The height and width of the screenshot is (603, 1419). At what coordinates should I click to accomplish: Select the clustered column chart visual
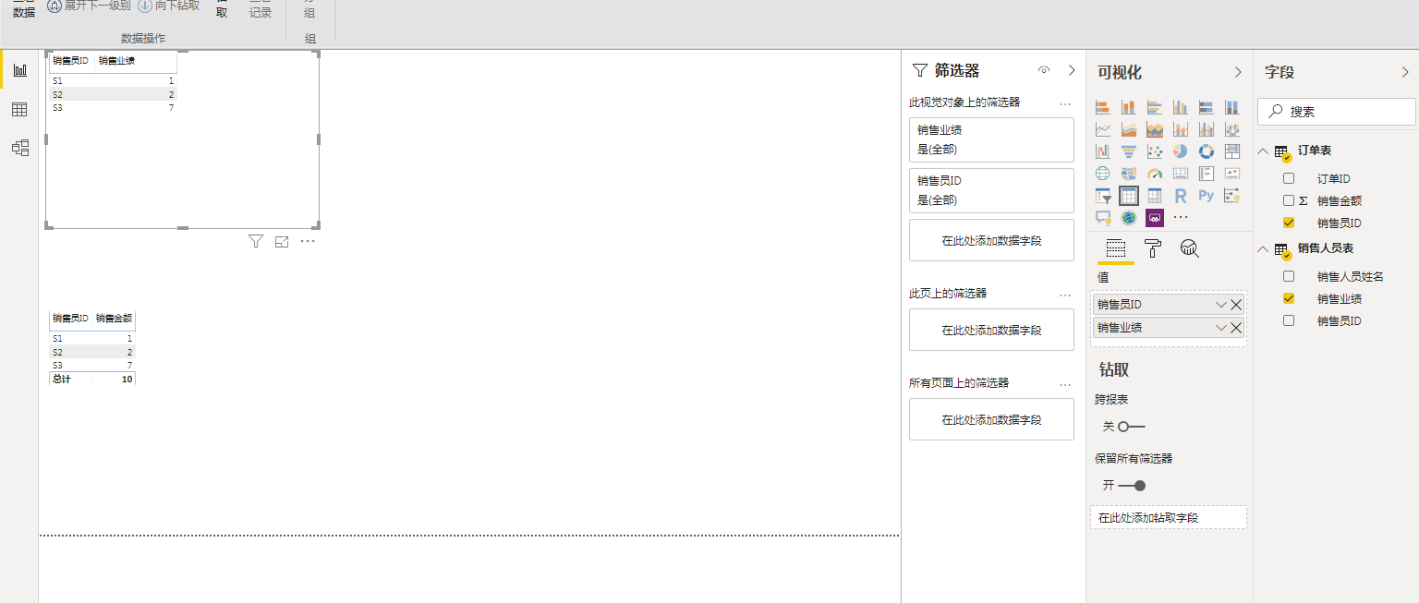[x=1180, y=107]
